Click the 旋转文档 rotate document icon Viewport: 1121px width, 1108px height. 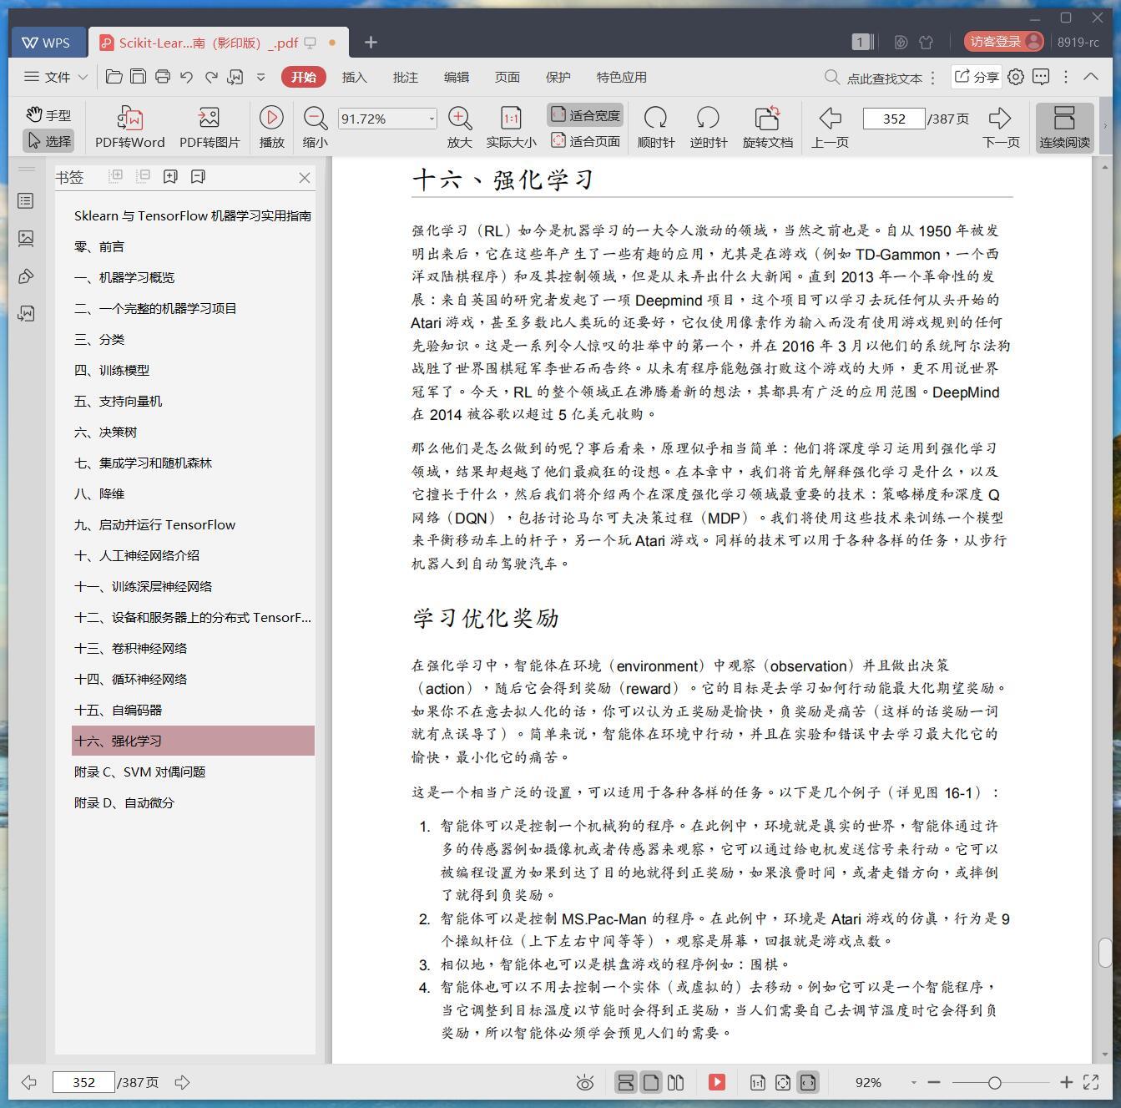[x=767, y=118]
